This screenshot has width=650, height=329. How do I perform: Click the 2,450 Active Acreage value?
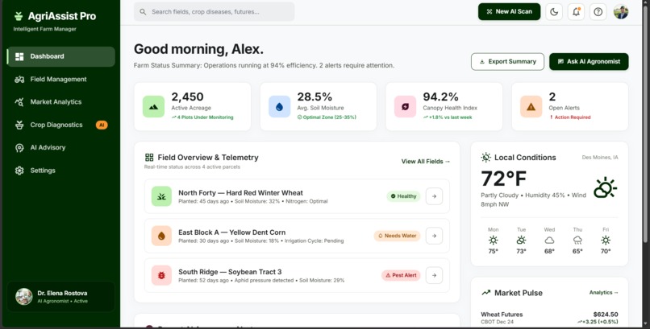pos(187,97)
